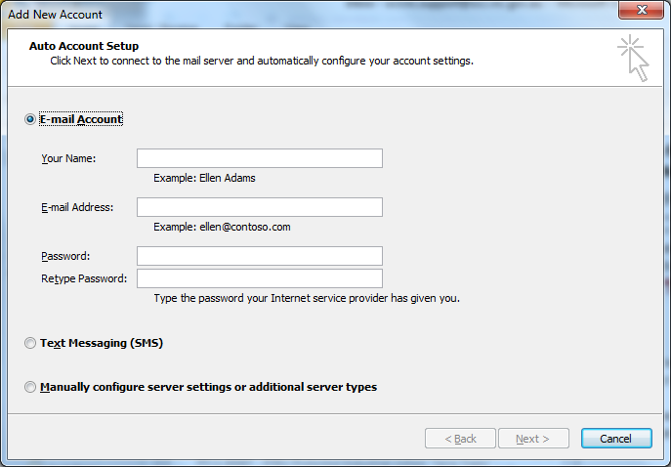Click into the Password field
671x467 pixels.
259,256
